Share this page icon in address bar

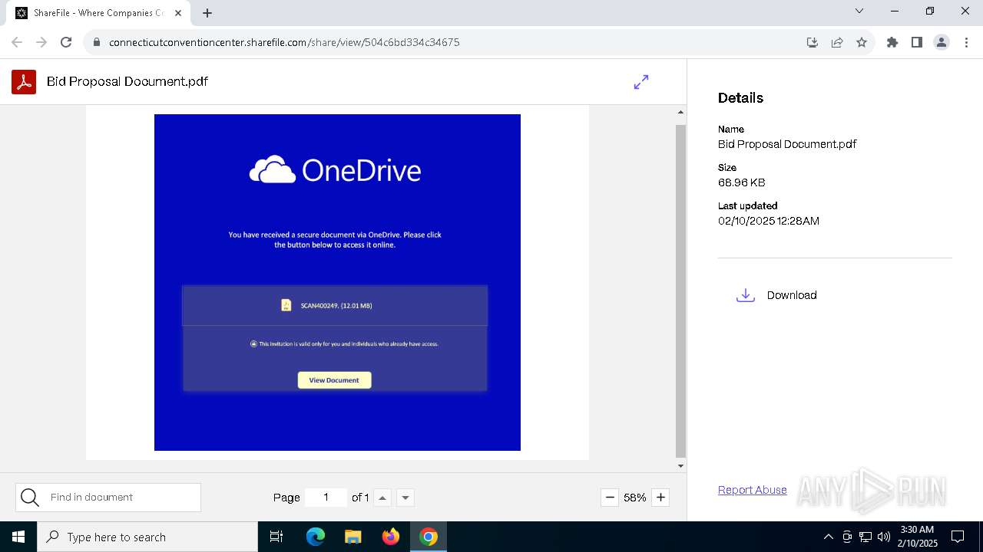(x=837, y=42)
